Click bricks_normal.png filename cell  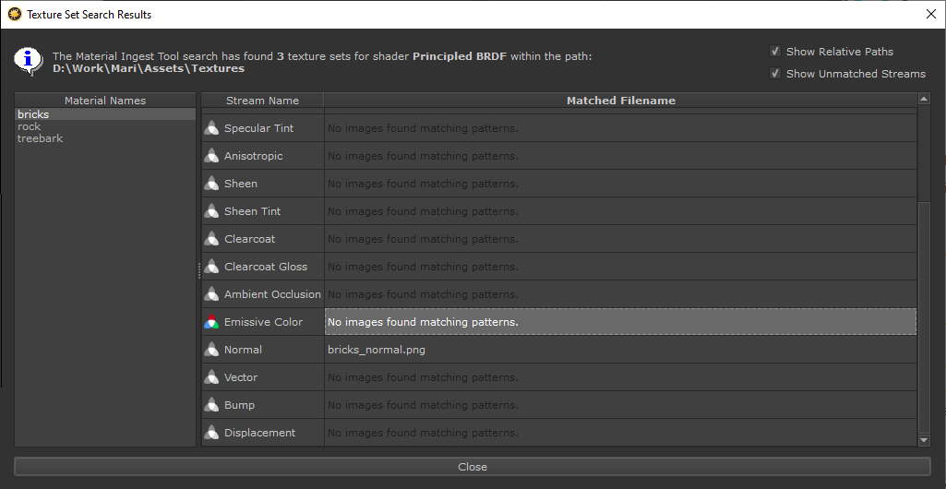coord(377,350)
